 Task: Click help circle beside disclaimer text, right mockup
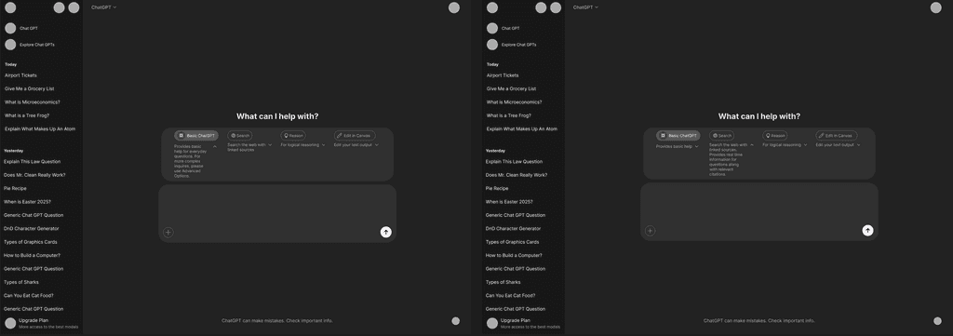click(x=937, y=321)
